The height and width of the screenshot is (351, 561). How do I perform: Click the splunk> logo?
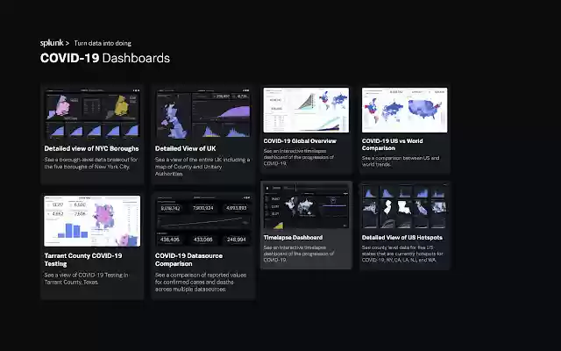pos(54,43)
